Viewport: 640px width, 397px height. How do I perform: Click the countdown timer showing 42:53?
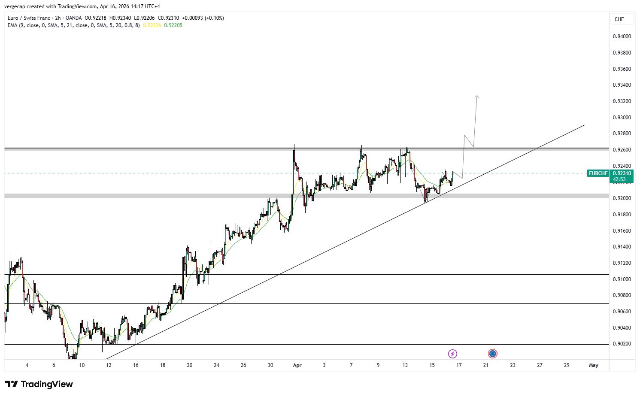(x=620, y=179)
